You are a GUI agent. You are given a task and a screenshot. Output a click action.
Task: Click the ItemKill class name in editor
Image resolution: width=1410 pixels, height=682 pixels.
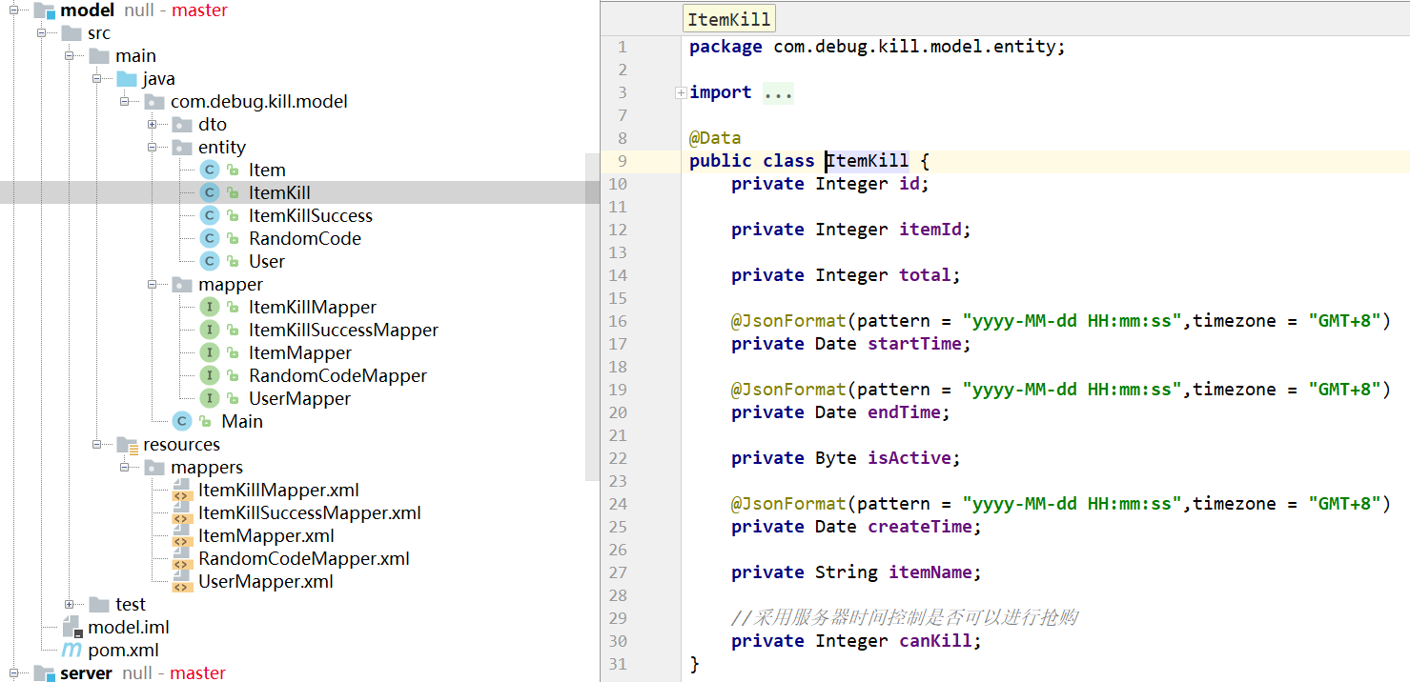tap(868, 161)
